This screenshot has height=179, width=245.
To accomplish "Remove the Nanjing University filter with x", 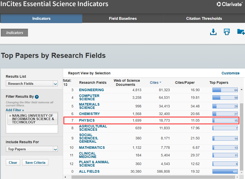I will tap(10, 116).
